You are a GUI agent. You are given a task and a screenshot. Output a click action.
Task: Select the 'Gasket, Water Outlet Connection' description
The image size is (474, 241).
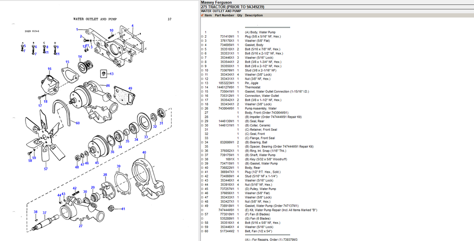point(277,92)
